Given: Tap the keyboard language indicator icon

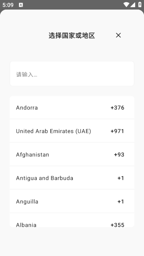Looking at the screenshot, I should click(x=21, y=5).
